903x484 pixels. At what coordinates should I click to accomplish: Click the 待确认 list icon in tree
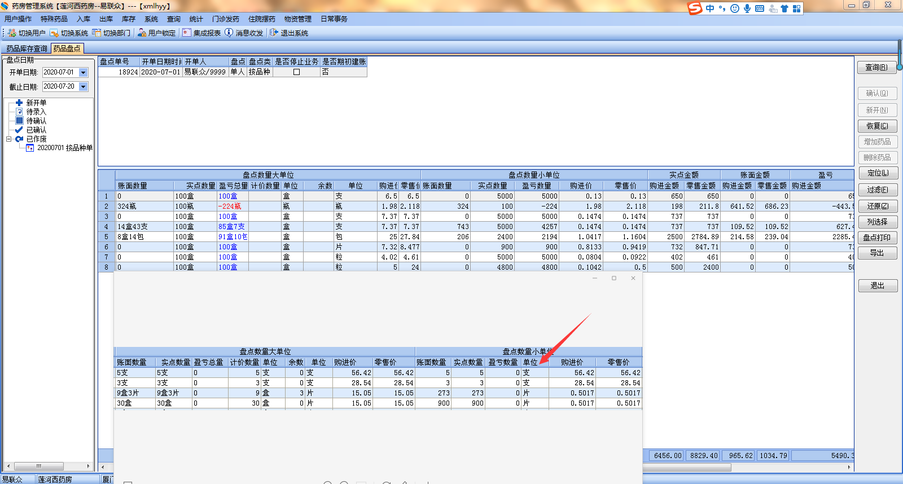tap(19, 121)
